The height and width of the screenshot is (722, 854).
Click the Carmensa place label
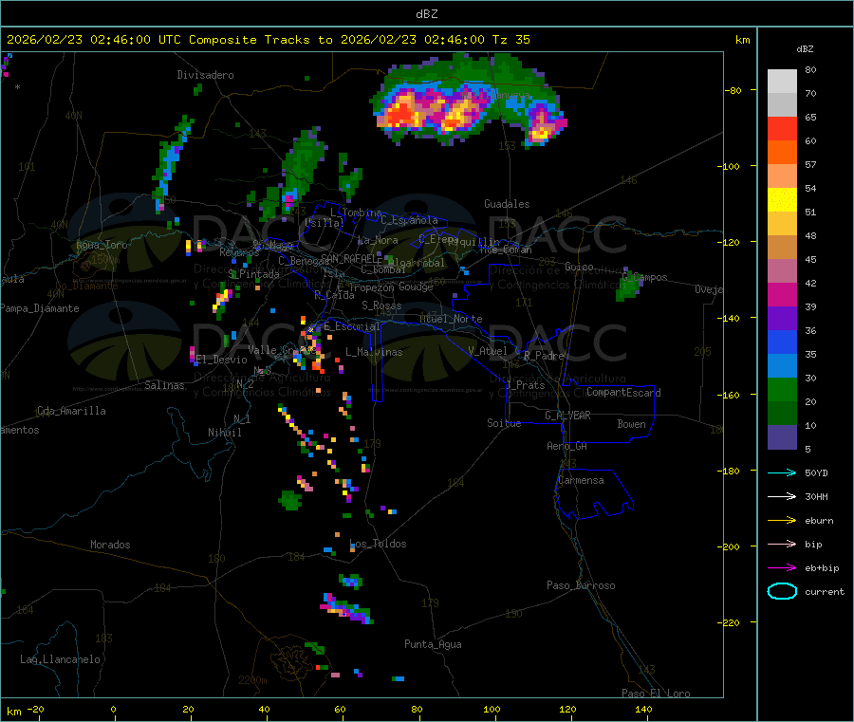[x=581, y=481]
